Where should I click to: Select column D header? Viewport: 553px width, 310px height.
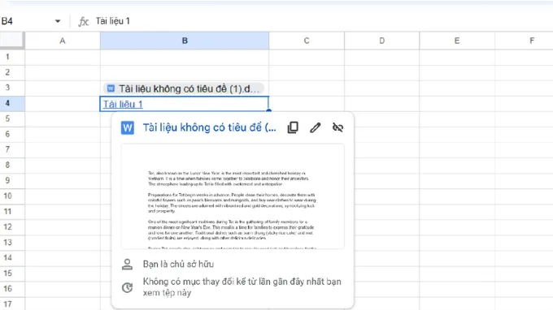tap(382, 41)
